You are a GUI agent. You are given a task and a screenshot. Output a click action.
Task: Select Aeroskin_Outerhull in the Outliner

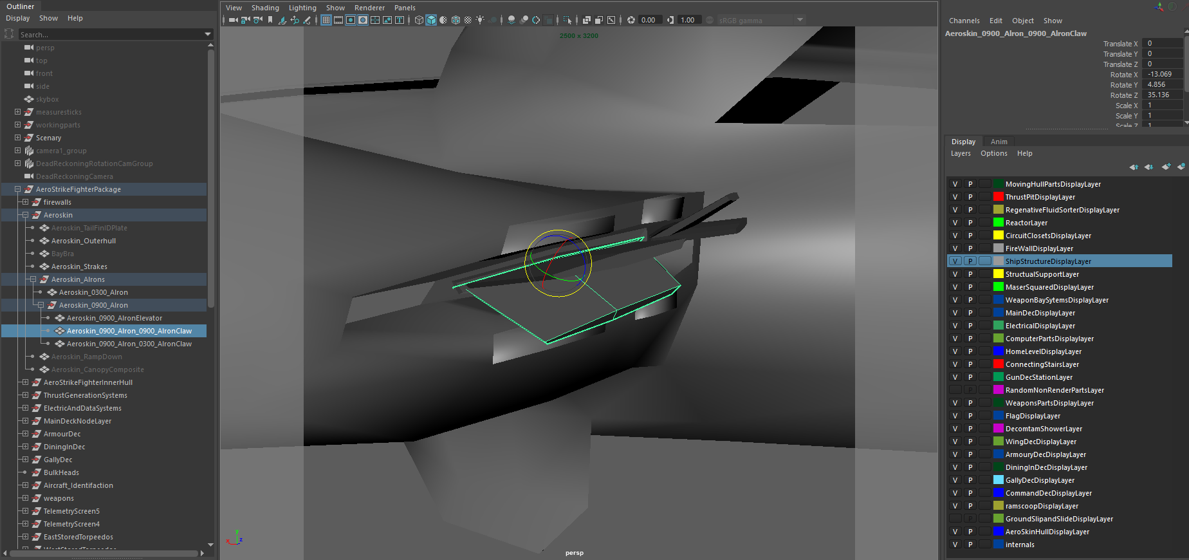coord(84,241)
